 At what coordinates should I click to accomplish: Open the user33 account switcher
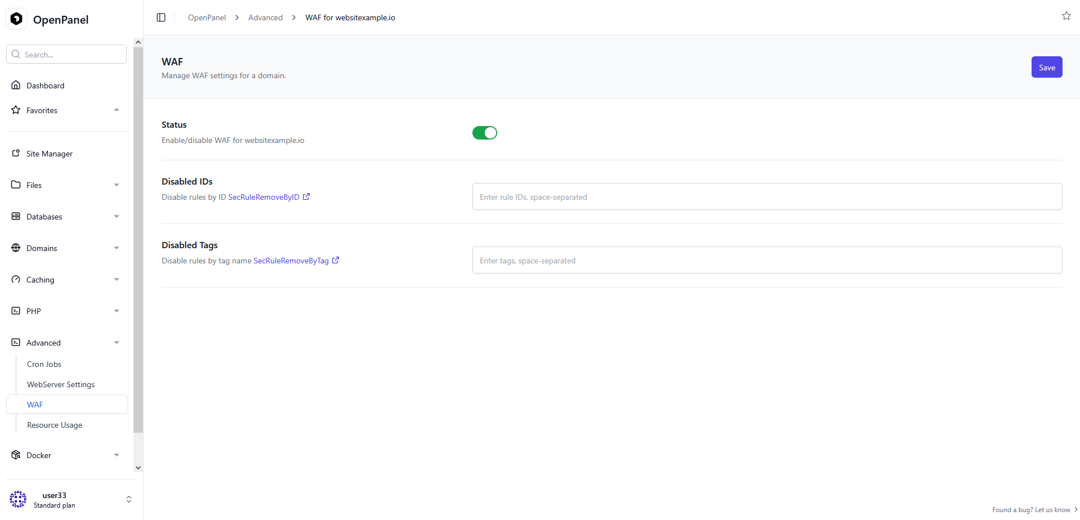[x=129, y=499]
